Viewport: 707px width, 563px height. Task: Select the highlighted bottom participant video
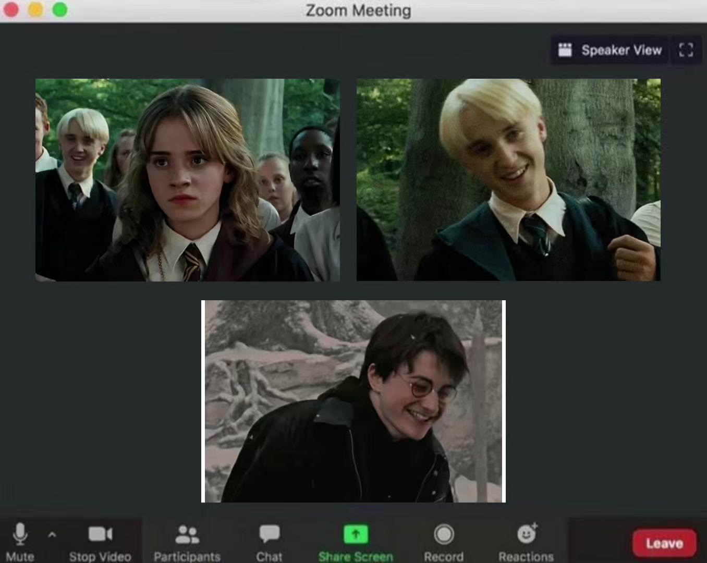coord(354,401)
